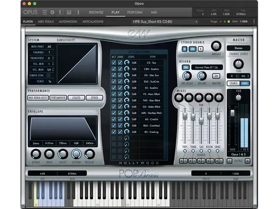Screen dimensions: 279x209
Task: Open the MIDI Tools subtab
Action: [x=46, y=21]
